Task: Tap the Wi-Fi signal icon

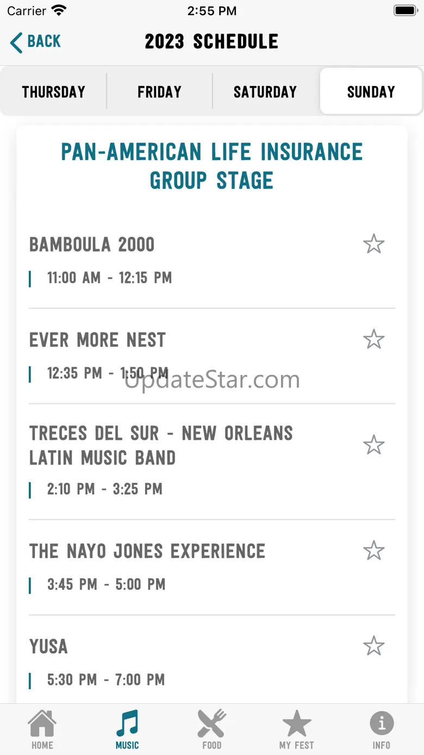Action: tap(59, 10)
